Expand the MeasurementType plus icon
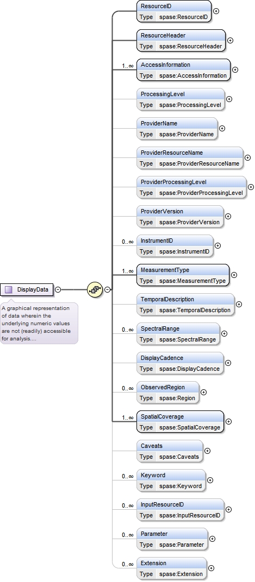Image resolution: width=255 pixels, height=582 pixels. [234, 275]
